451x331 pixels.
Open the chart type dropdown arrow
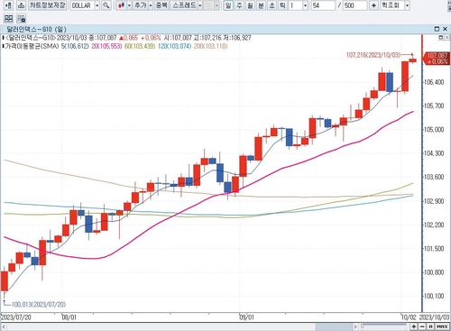[129, 5]
